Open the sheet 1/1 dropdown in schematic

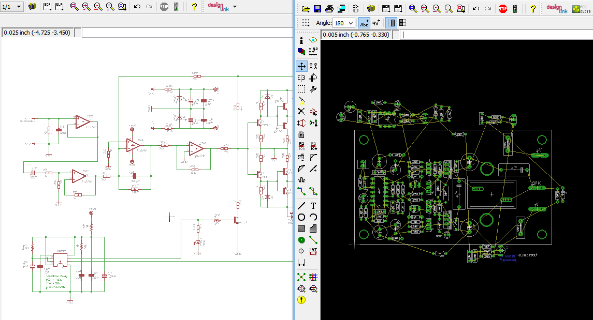click(12, 7)
